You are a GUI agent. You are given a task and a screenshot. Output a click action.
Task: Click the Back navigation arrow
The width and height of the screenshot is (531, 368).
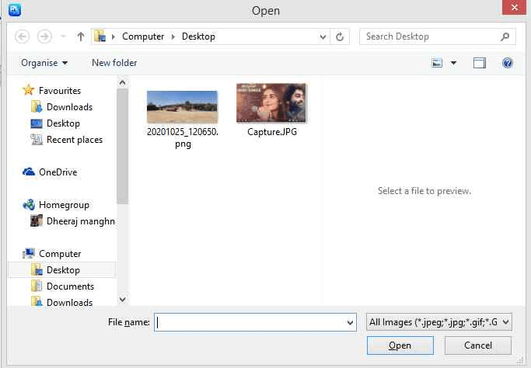[x=23, y=36]
